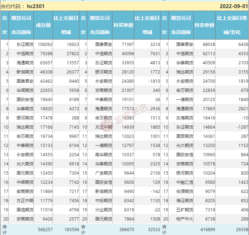Select 东海期货 in short position ranking
The height and width of the screenshot is (235, 249).
click(x=185, y=118)
